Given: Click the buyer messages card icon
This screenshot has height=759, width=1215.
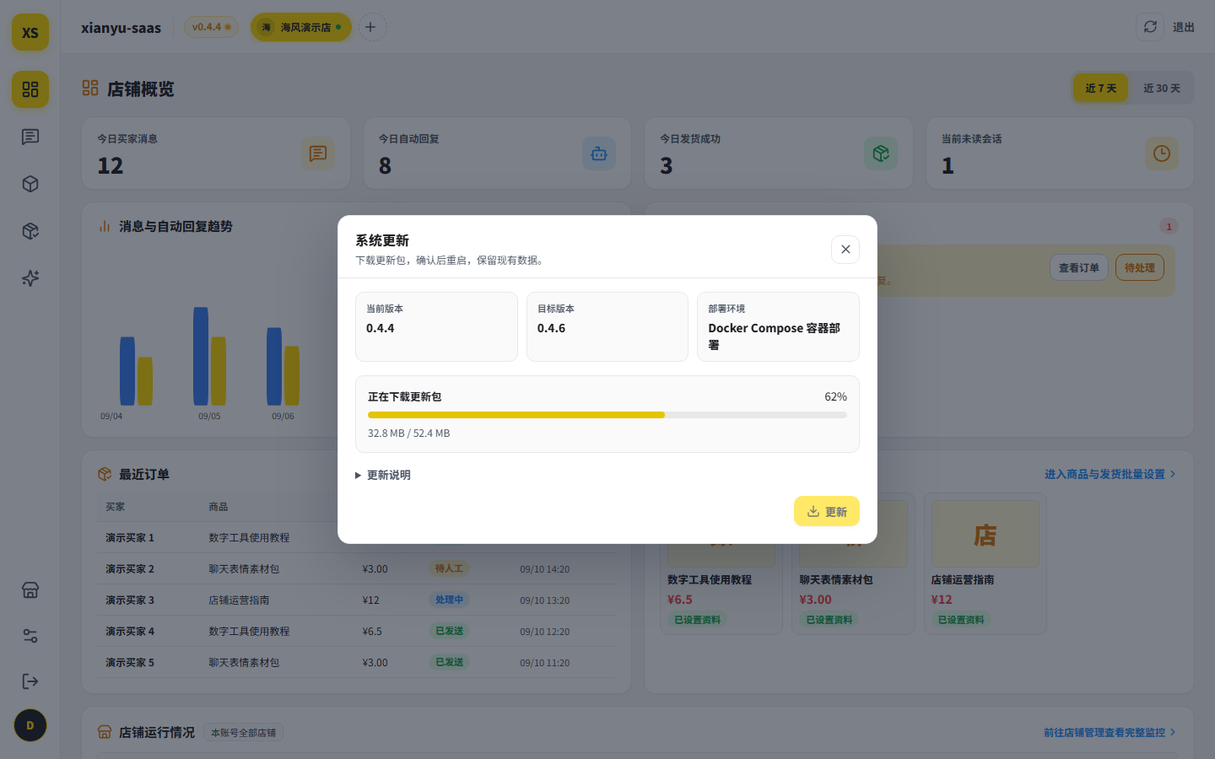Looking at the screenshot, I should [x=318, y=153].
